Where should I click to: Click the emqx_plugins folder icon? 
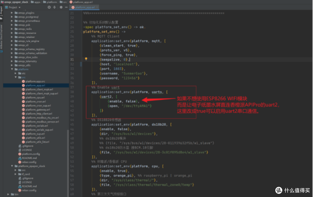[x=16, y=13]
